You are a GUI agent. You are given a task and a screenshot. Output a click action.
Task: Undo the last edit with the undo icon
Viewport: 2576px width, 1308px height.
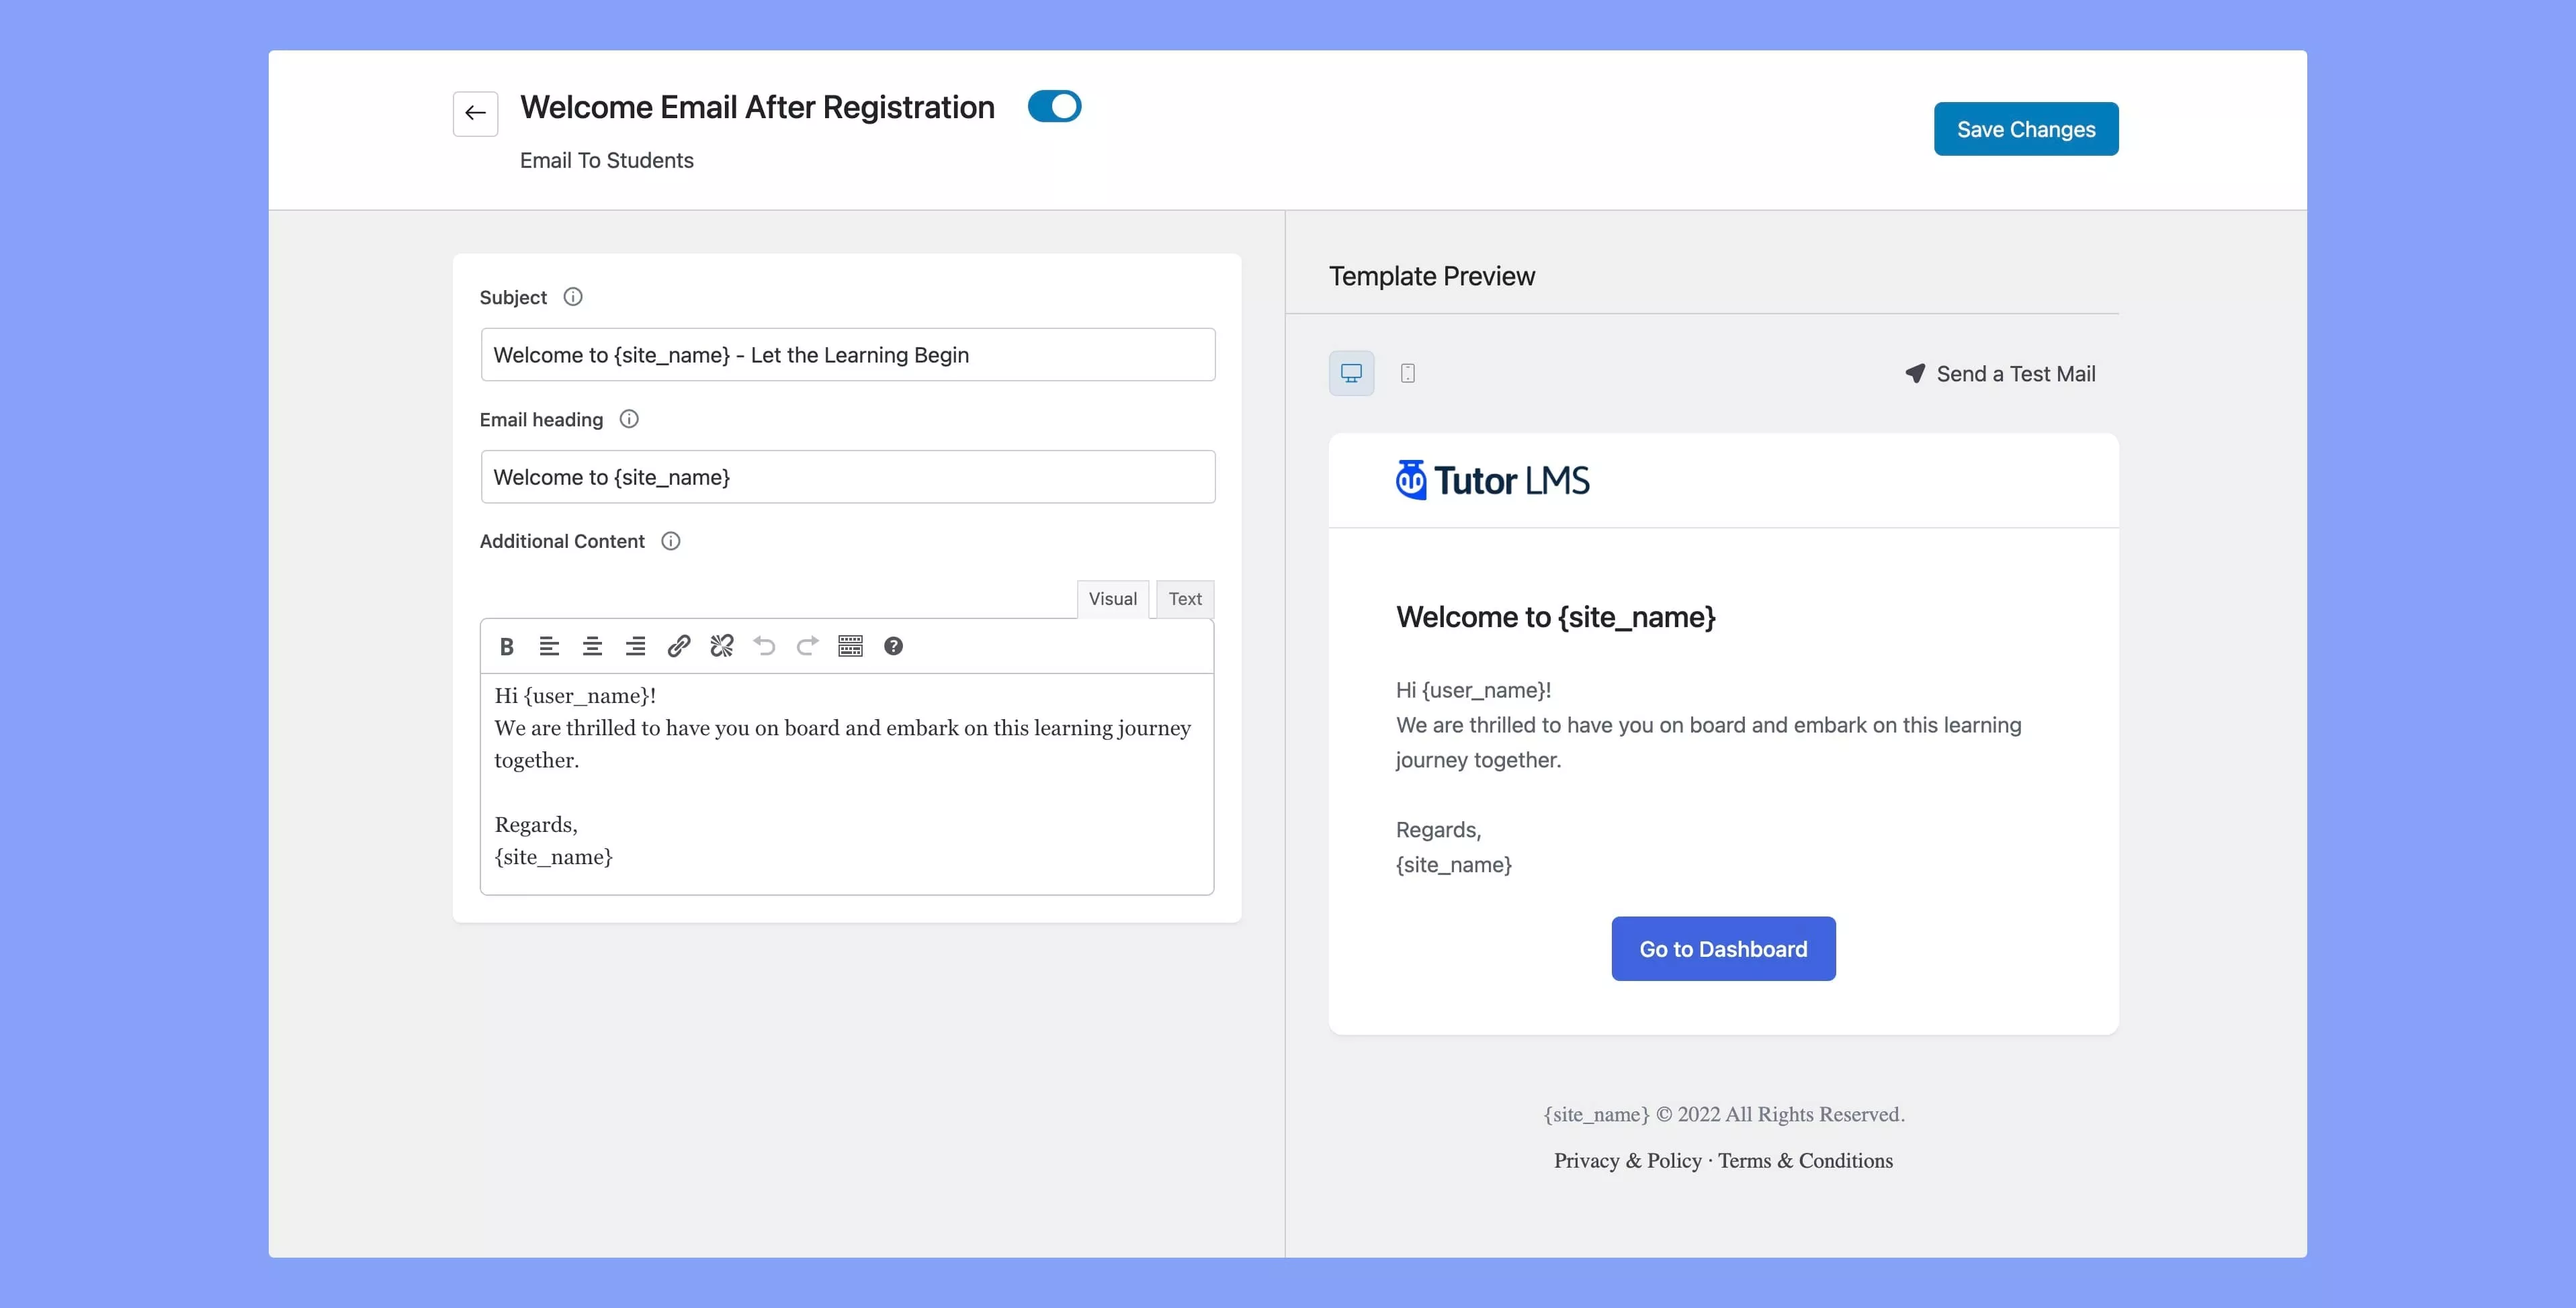click(764, 645)
